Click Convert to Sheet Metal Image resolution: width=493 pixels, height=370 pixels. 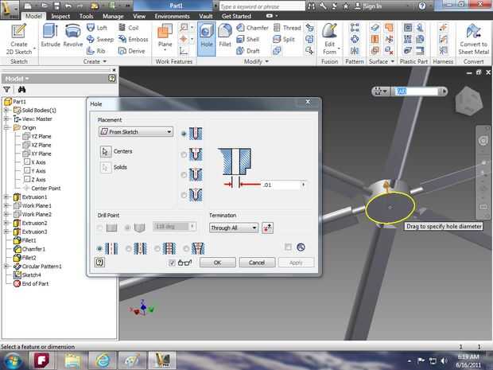473,39
